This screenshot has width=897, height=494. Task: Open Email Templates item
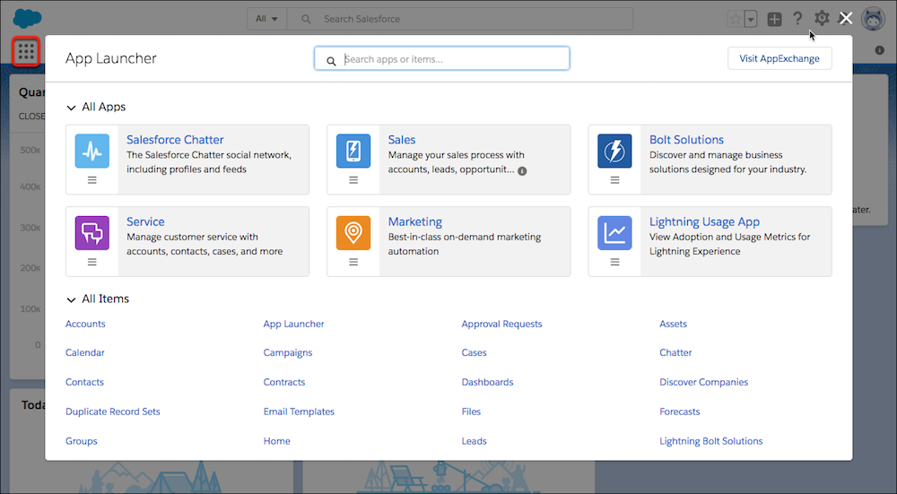[299, 412]
